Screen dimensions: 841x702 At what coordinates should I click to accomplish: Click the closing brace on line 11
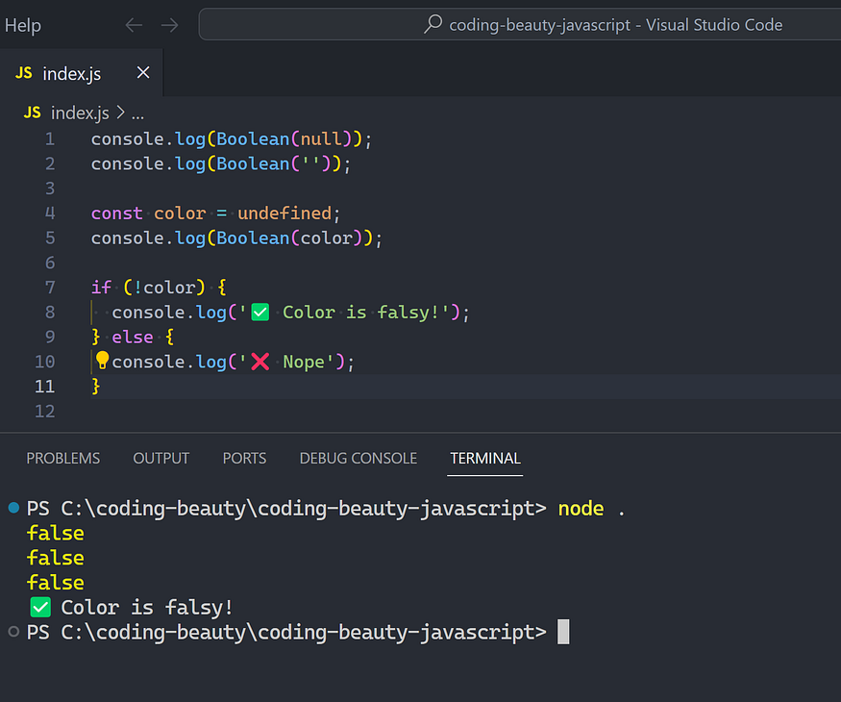pos(96,386)
